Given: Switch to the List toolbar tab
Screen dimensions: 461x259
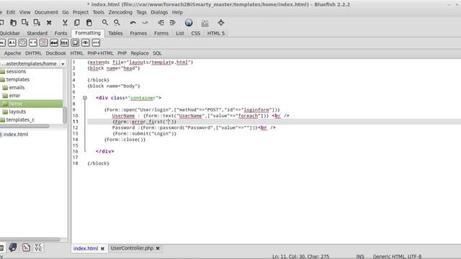Looking at the screenshot, I should [x=180, y=33].
